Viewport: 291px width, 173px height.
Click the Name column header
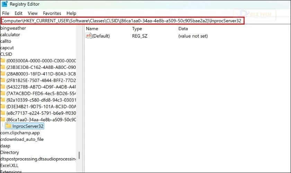coord(92,29)
